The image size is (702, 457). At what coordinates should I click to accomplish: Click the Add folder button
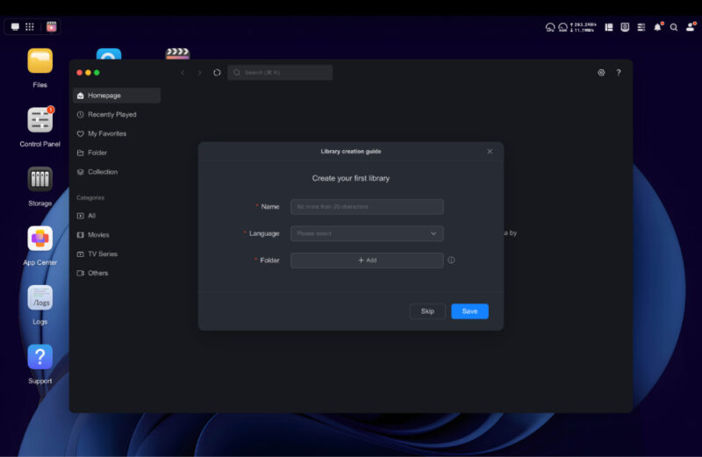tap(367, 261)
